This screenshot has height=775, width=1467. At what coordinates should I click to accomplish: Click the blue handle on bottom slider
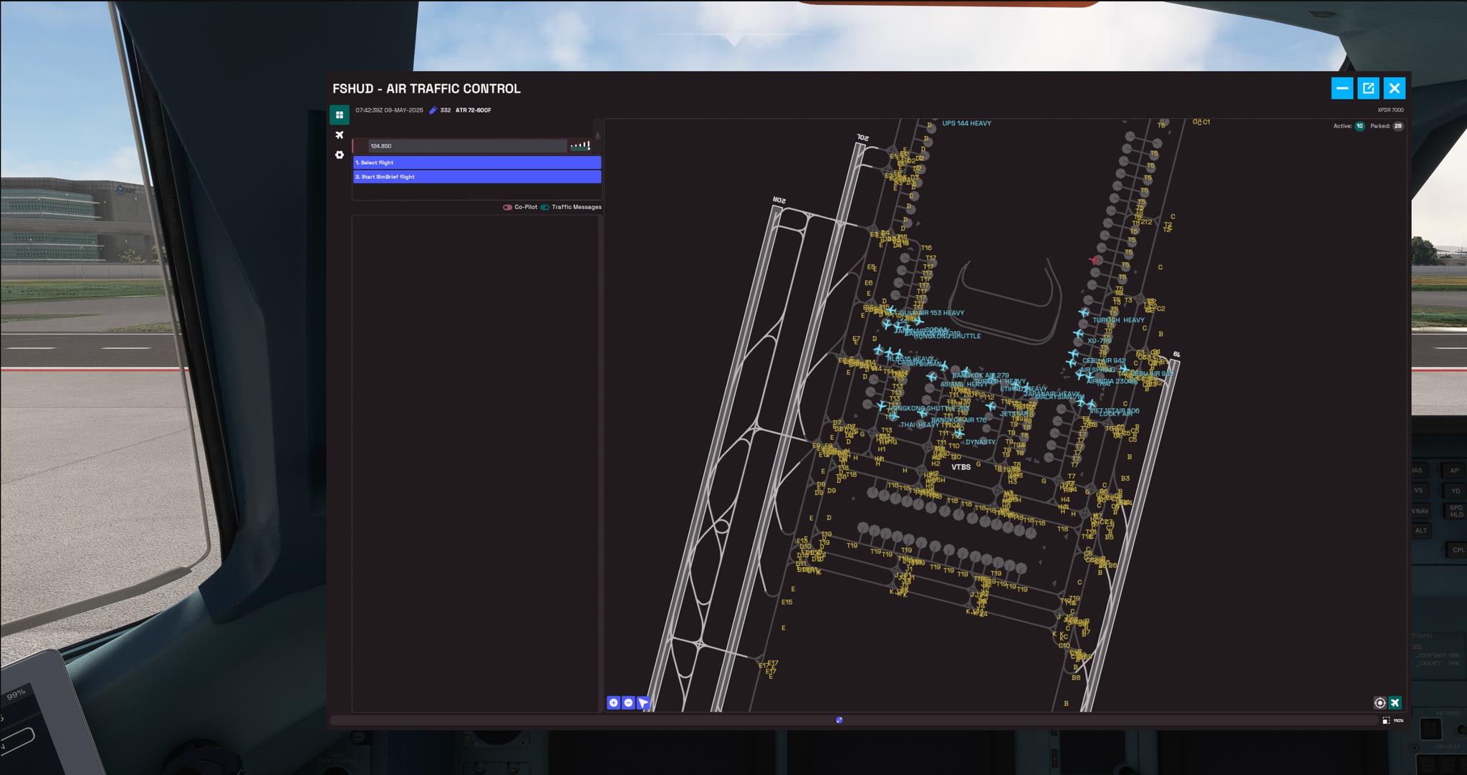[840, 720]
